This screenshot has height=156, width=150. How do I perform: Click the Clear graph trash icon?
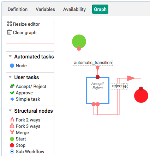click(x=9, y=32)
